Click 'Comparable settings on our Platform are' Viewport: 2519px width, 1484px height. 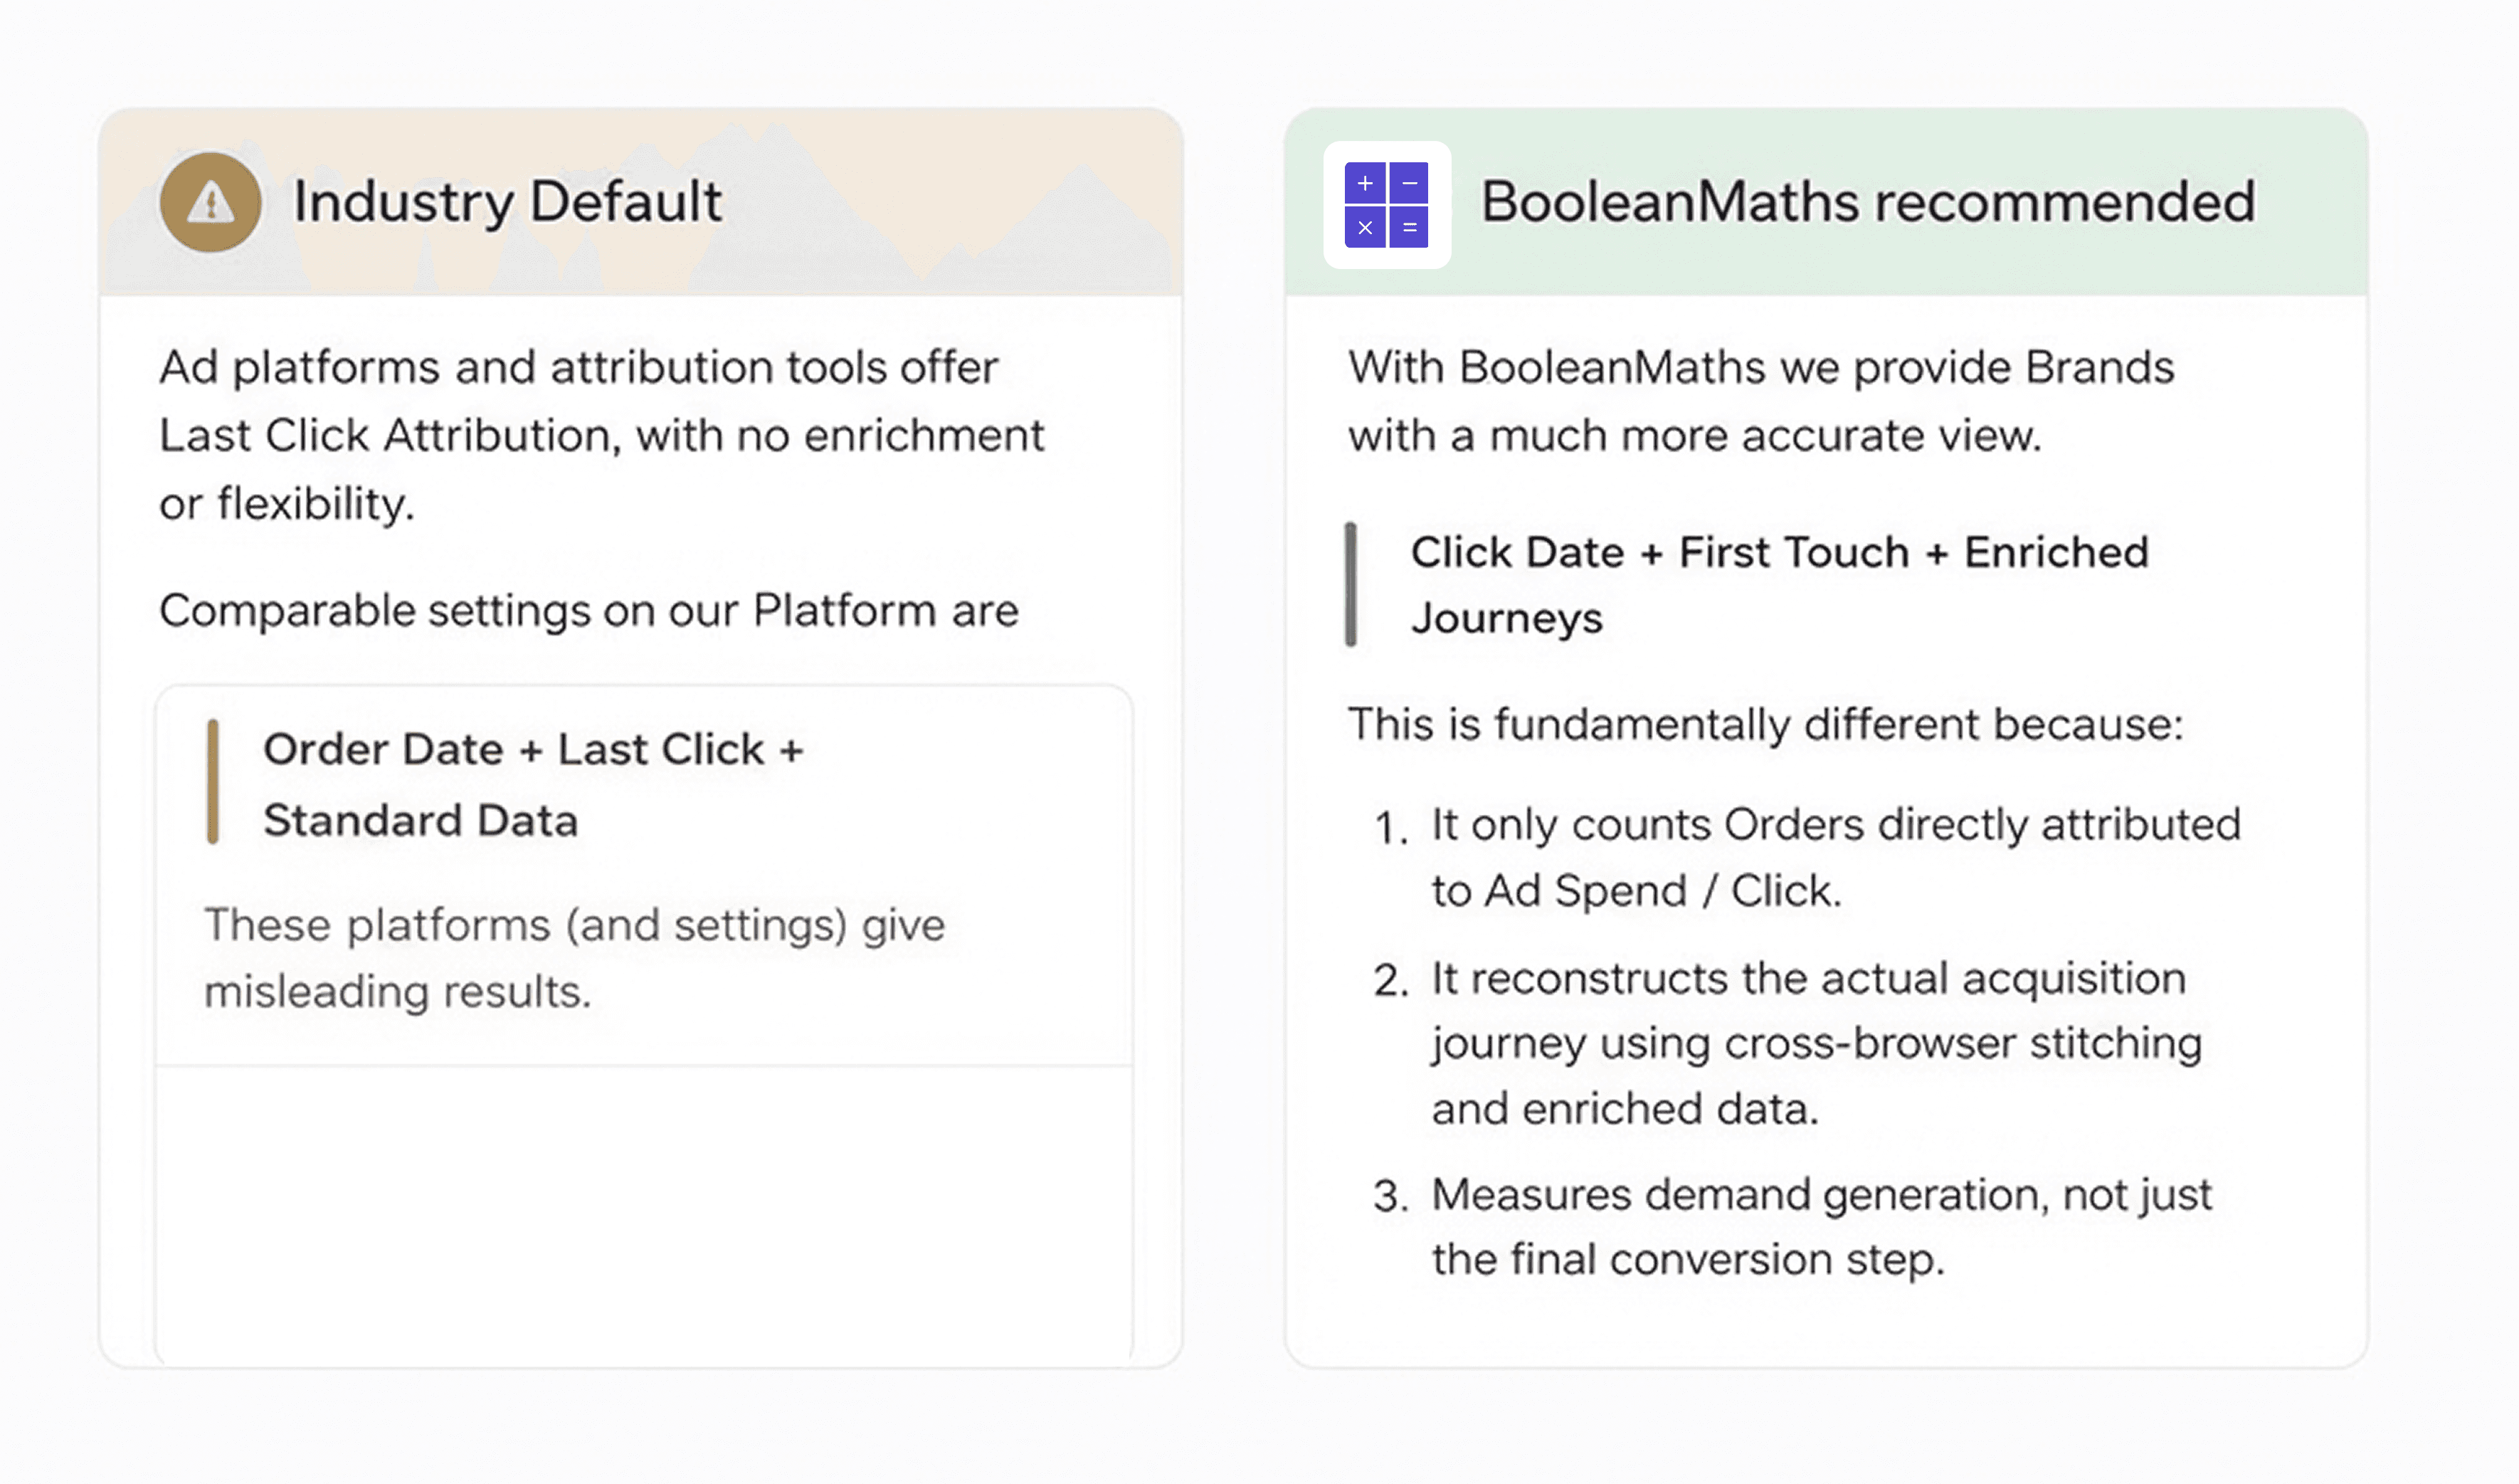(x=588, y=610)
